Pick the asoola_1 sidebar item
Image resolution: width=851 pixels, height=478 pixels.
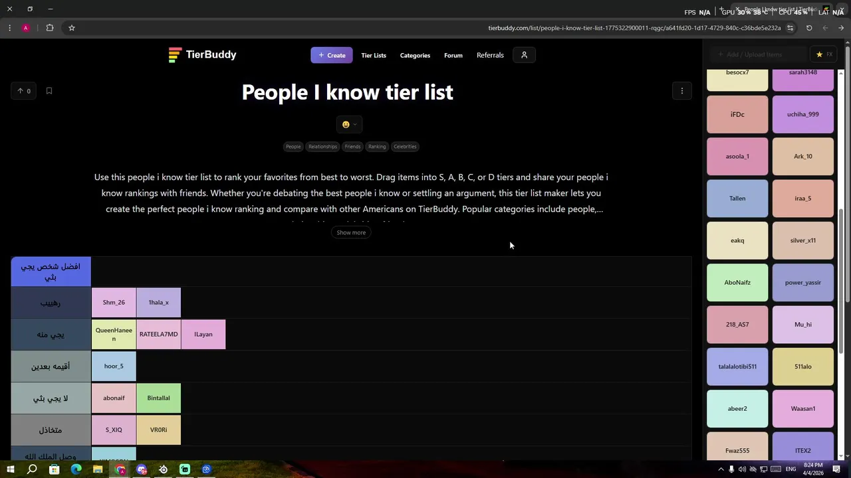point(737,156)
